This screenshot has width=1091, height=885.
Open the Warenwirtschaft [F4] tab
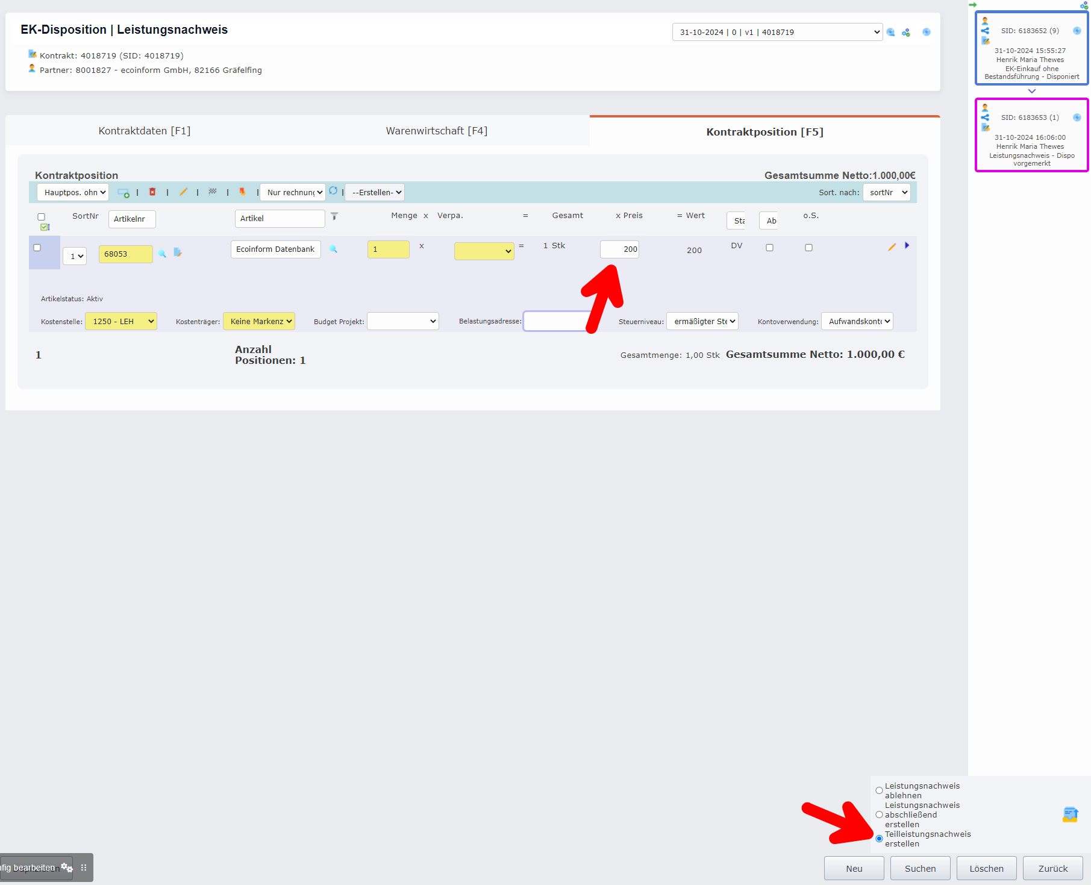point(436,131)
